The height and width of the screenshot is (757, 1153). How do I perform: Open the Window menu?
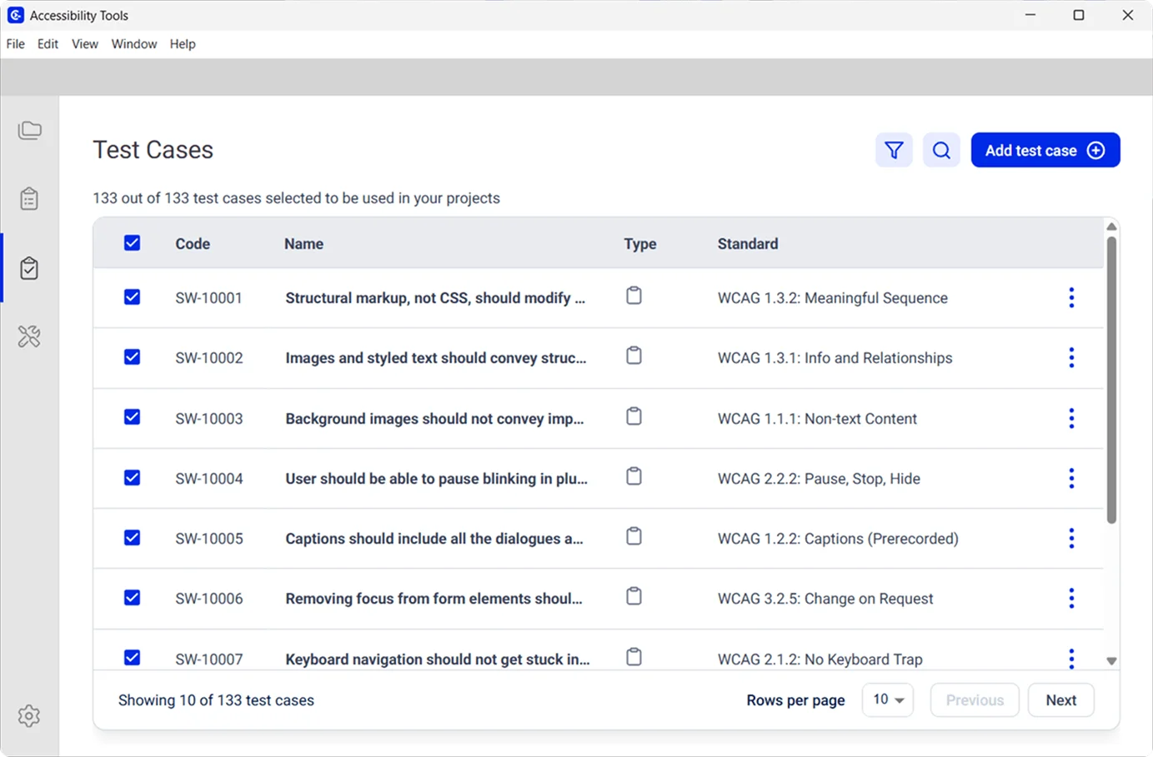(x=133, y=43)
